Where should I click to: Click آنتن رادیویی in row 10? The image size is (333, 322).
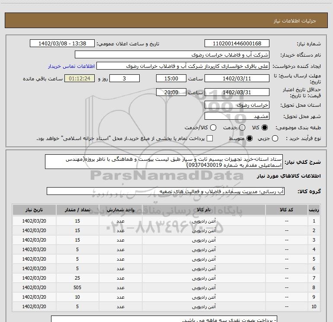(x=204, y=307)
